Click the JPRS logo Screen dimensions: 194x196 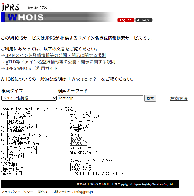click(11, 7)
